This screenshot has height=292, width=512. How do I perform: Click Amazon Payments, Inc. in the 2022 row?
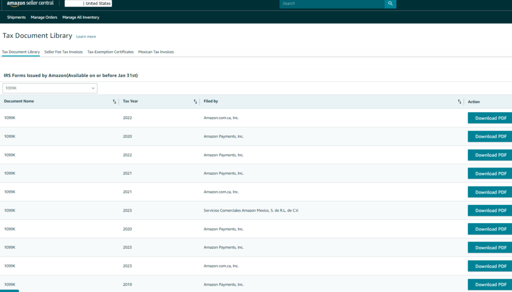click(223, 155)
